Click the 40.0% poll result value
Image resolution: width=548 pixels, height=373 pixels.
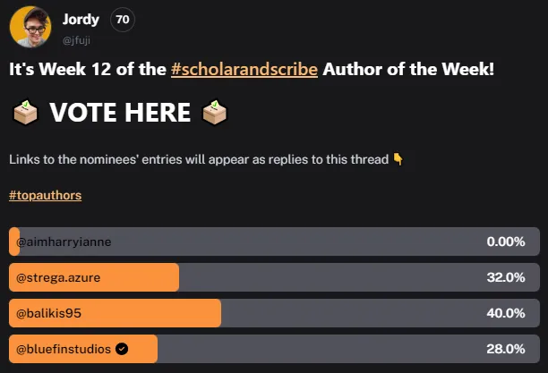(x=505, y=313)
